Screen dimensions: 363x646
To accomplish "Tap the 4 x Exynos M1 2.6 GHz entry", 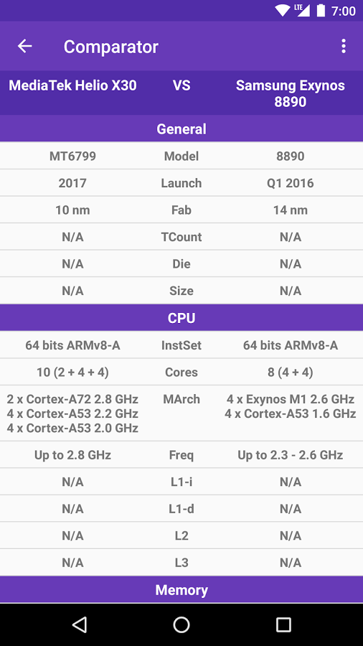I will pos(290,399).
